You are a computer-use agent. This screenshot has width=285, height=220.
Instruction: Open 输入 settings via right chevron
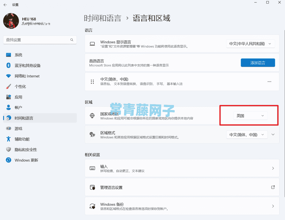(x=273, y=168)
